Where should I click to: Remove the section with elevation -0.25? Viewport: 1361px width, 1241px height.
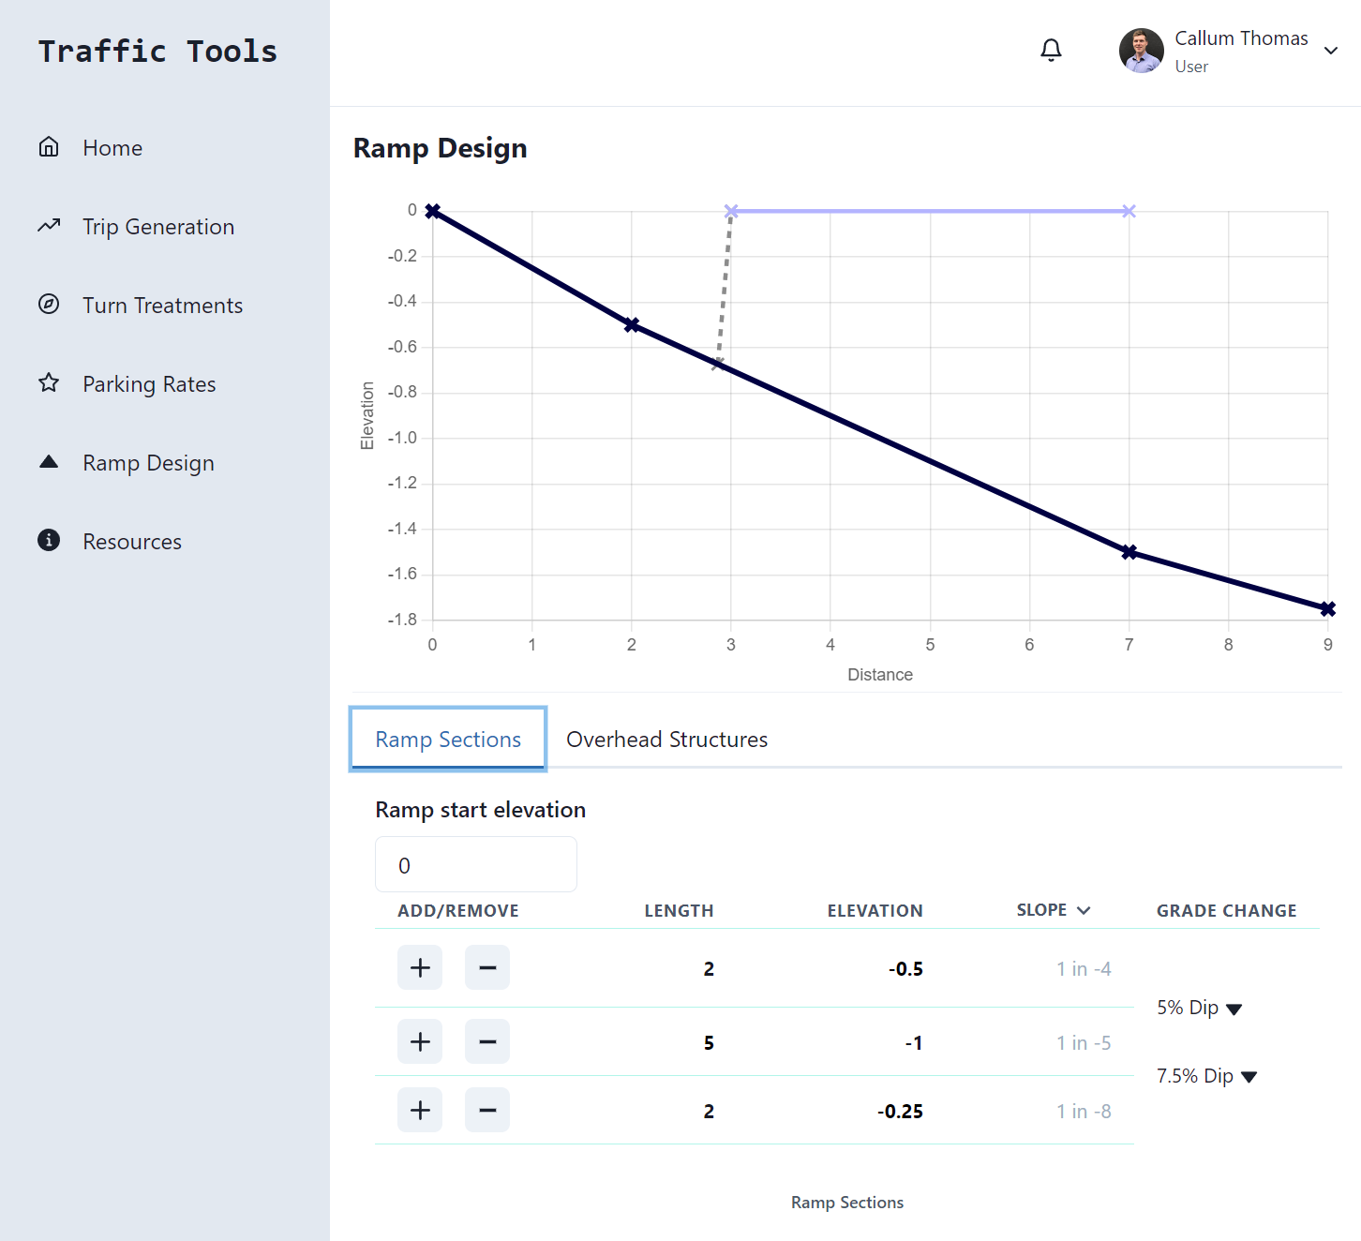coord(487,1110)
